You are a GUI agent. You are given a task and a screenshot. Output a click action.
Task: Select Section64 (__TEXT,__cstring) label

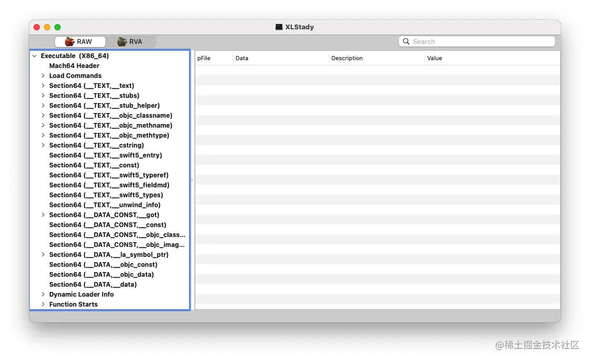tap(96, 145)
